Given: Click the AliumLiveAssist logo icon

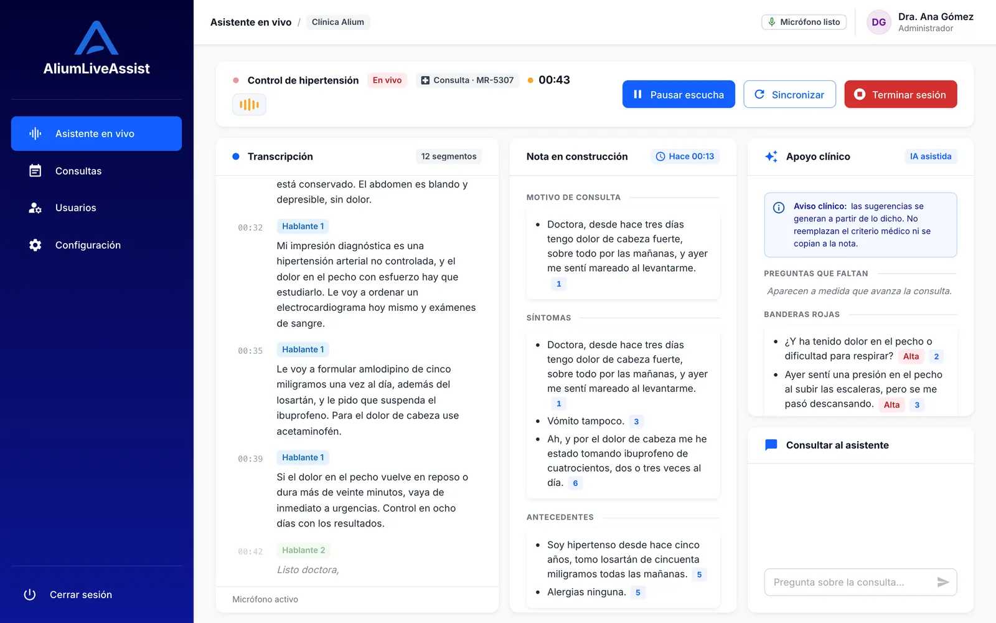Looking at the screenshot, I should tap(96, 38).
